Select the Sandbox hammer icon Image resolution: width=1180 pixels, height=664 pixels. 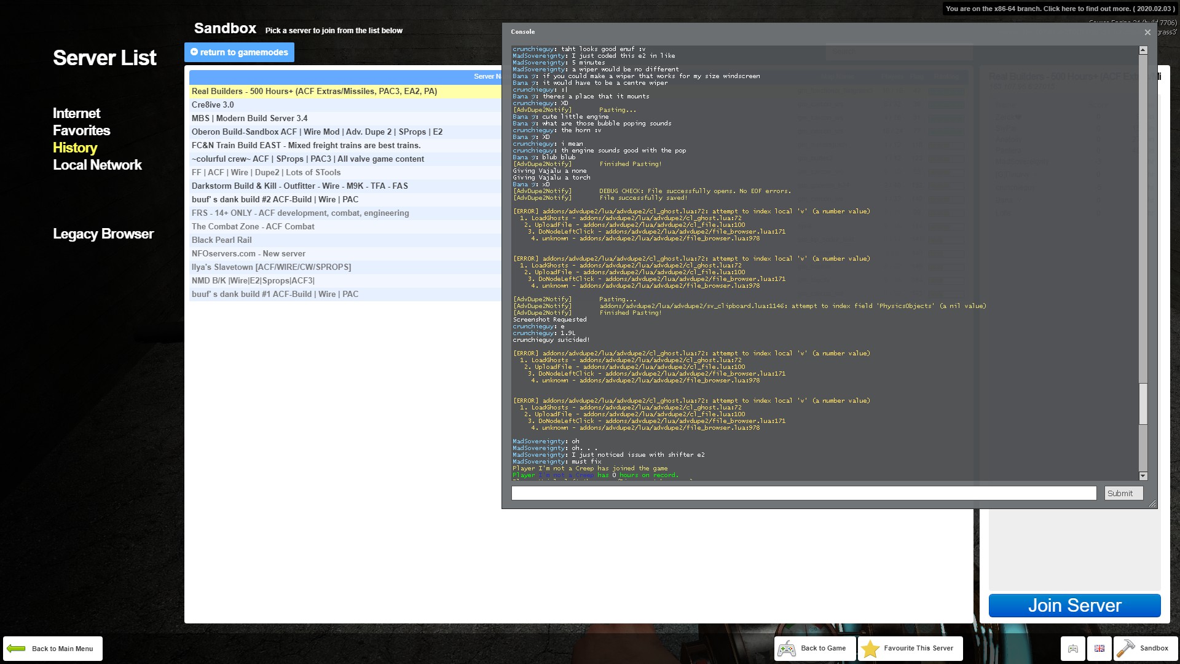click(1127, 648)
